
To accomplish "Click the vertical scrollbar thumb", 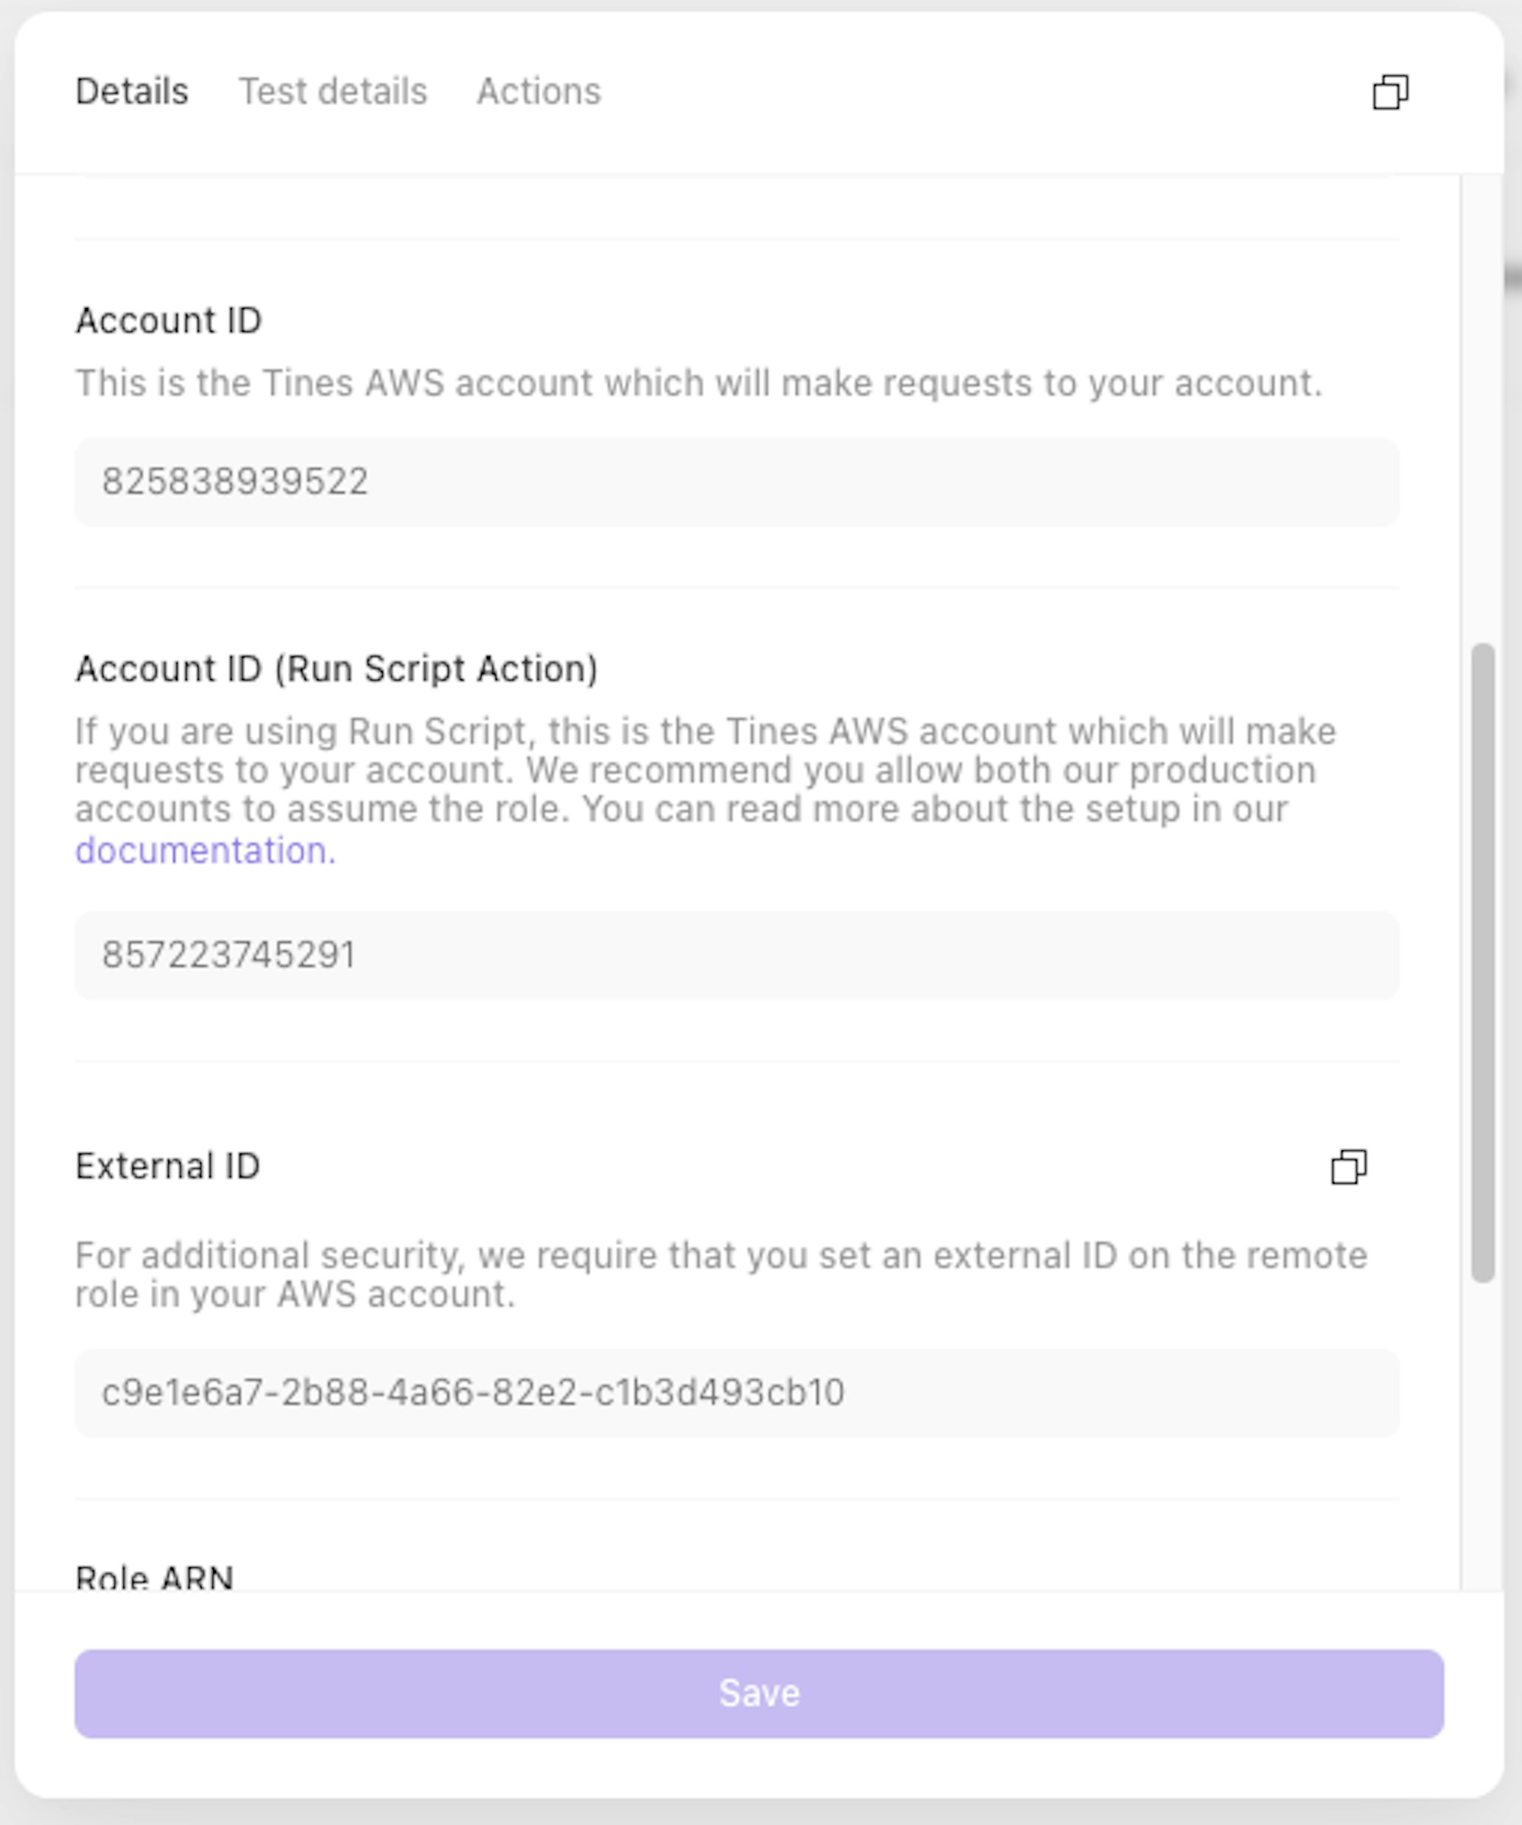I will click(x=1483, y=963).
